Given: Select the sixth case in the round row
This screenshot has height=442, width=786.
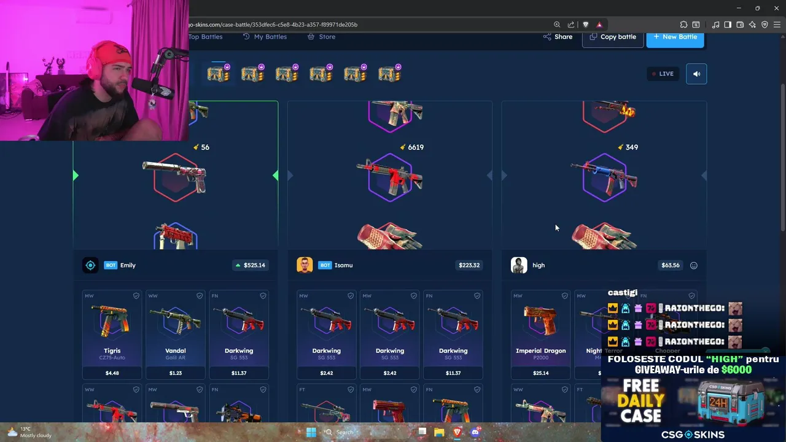Looking at the screenshot, I should click(x=390, y=74).
